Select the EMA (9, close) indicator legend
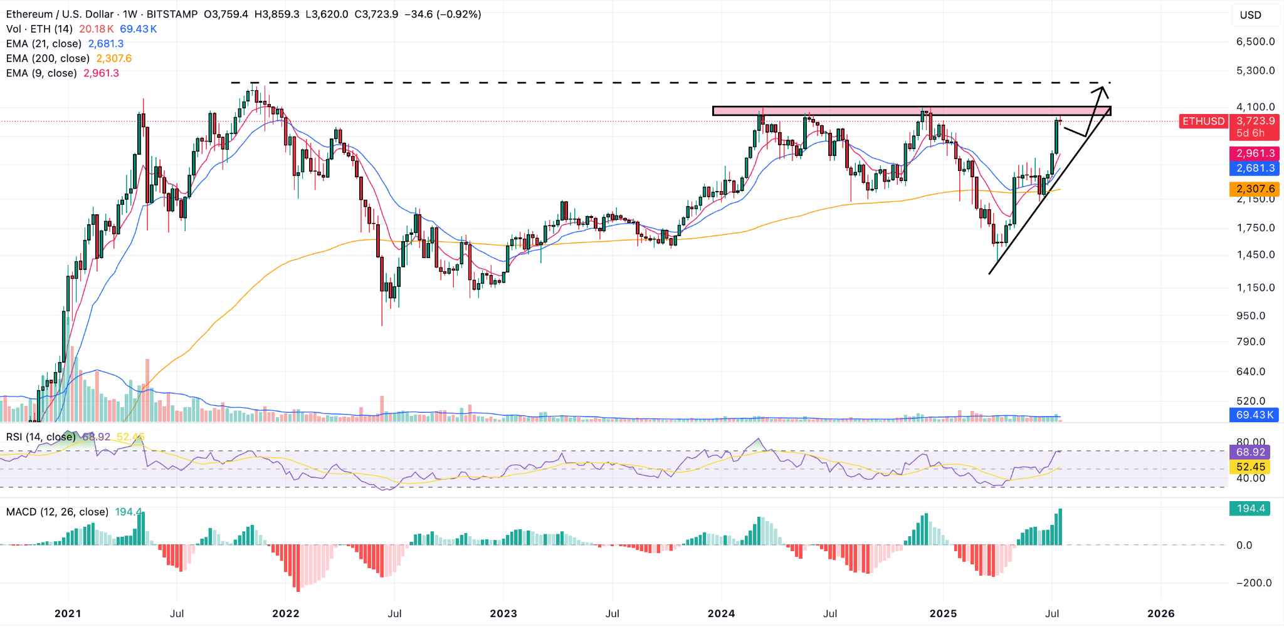Viewport: 1284px width, 627px height. (x=41, y=73)
